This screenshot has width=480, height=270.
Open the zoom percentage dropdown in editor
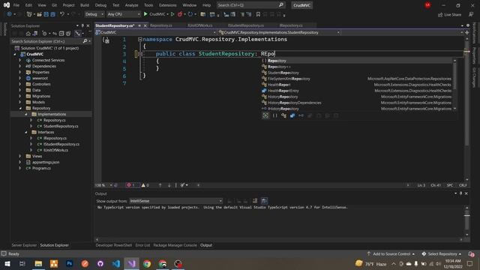coord(111,185)
